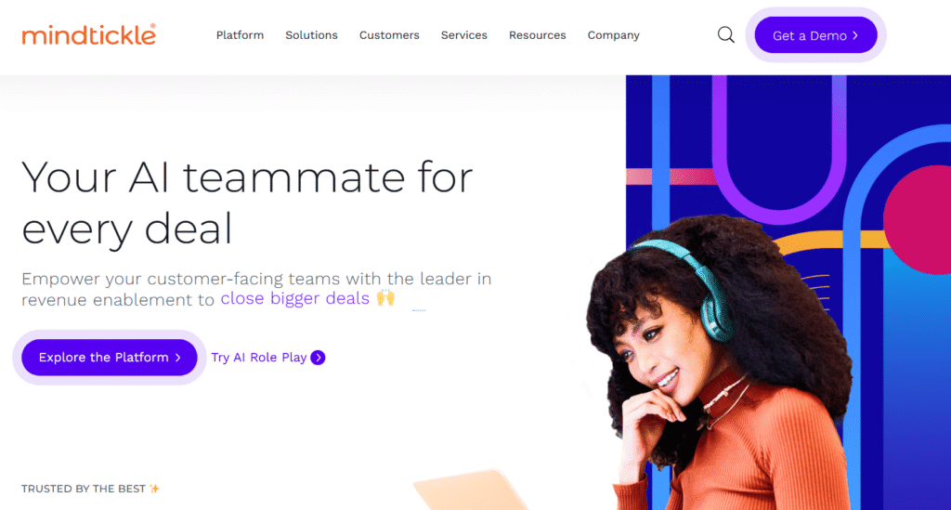
Task: Expand the Solutions navigation menu
Action: click(312, 35)
